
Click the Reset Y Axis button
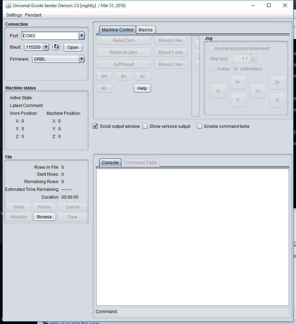pyautogui.click(x=170, y=52)
